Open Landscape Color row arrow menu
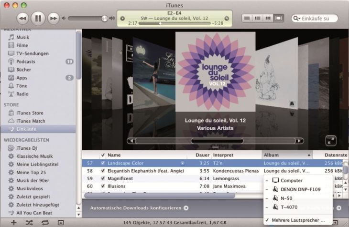Viewport: 349px width, 227px height. (182, 163)
